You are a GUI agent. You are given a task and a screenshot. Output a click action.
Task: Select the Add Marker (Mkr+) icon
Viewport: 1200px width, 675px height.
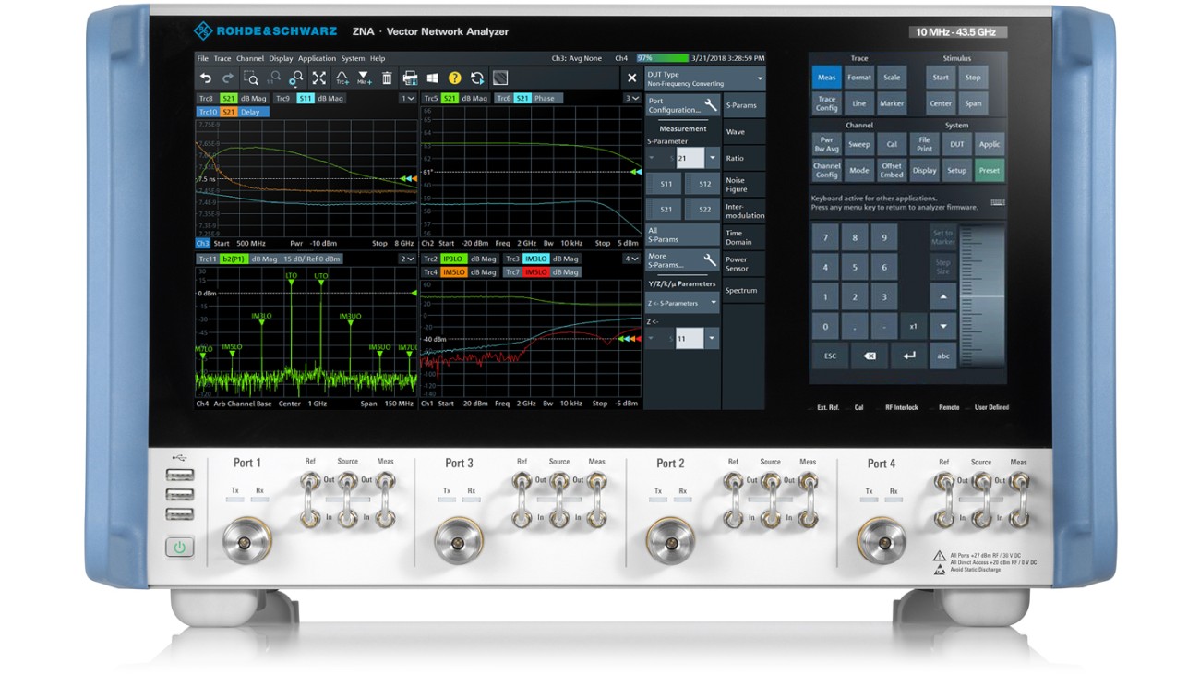[364, 78]
